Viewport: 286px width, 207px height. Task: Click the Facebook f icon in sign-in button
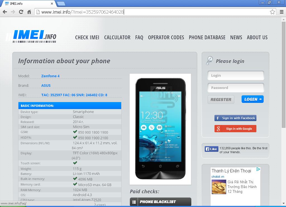217,118
